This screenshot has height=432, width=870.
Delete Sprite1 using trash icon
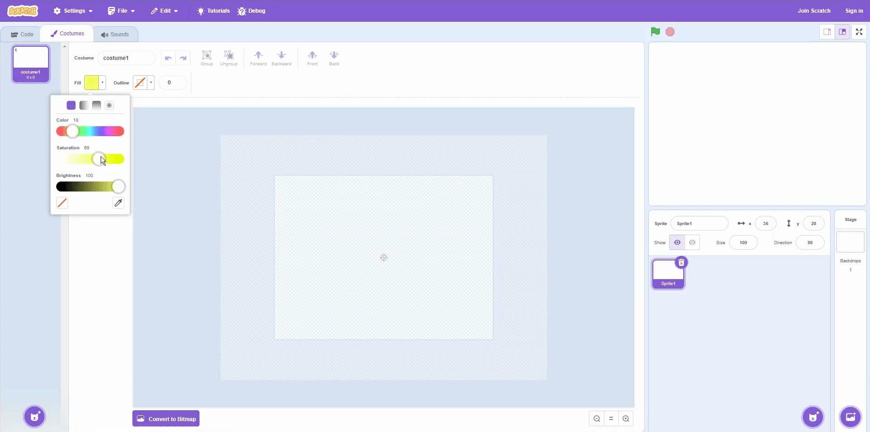681,263
